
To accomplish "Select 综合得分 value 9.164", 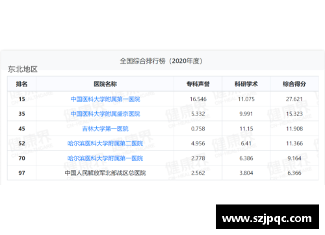I will coord(294,158).
